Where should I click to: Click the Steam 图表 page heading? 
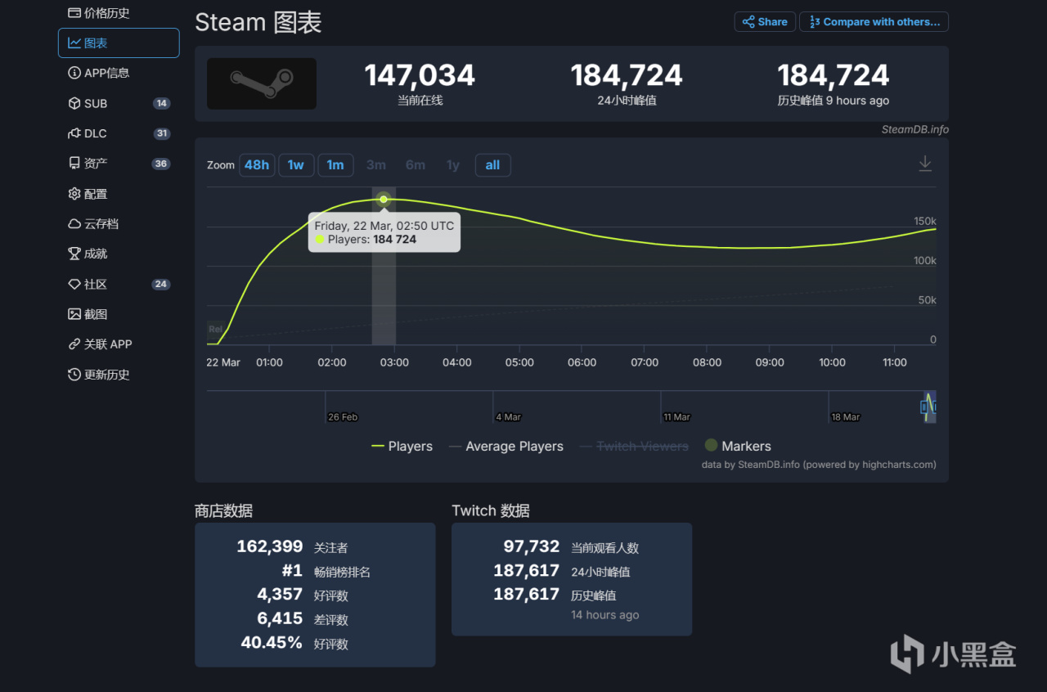tap(258, 22)
